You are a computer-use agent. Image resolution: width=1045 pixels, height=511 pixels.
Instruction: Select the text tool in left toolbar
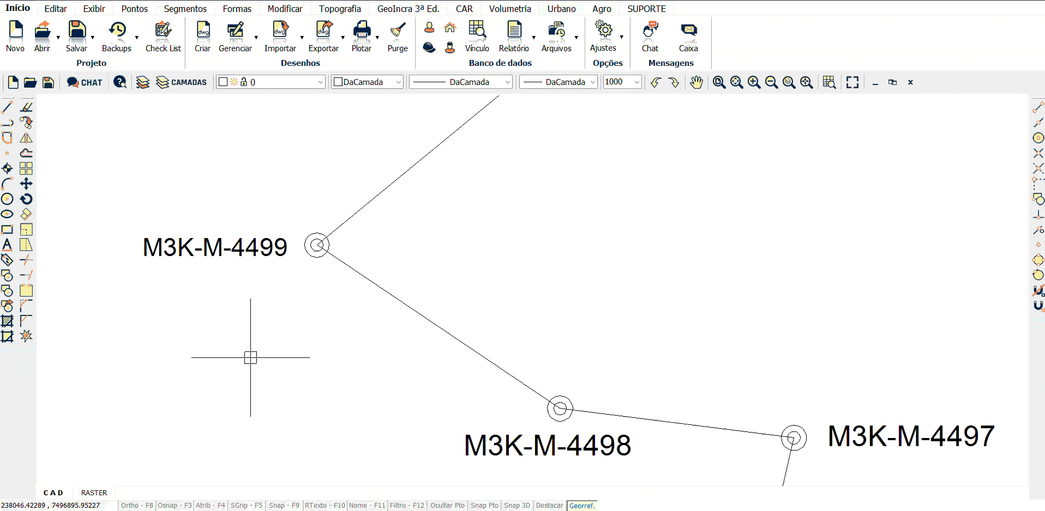[x=7, y=245]
